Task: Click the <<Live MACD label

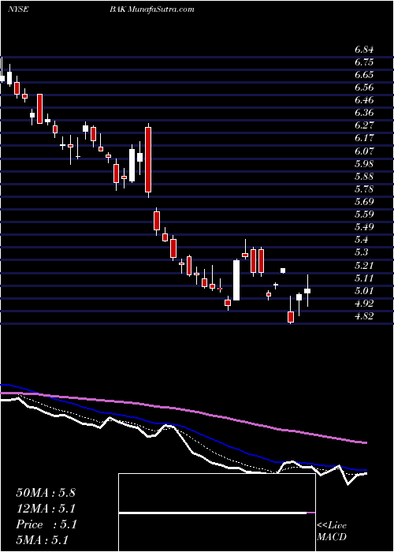Action: [332, 531]
